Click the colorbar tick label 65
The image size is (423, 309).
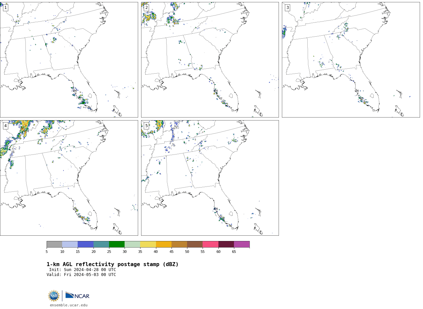coord(234,252)
